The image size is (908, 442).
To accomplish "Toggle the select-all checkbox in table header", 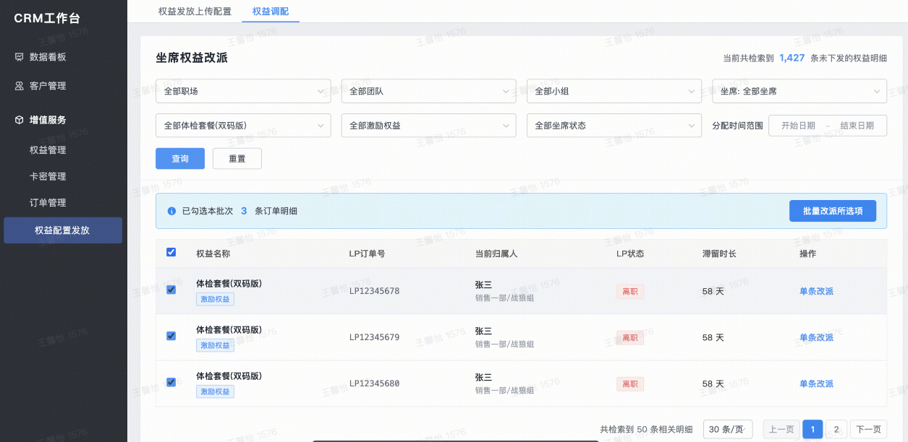I will [x=171, y=252].
